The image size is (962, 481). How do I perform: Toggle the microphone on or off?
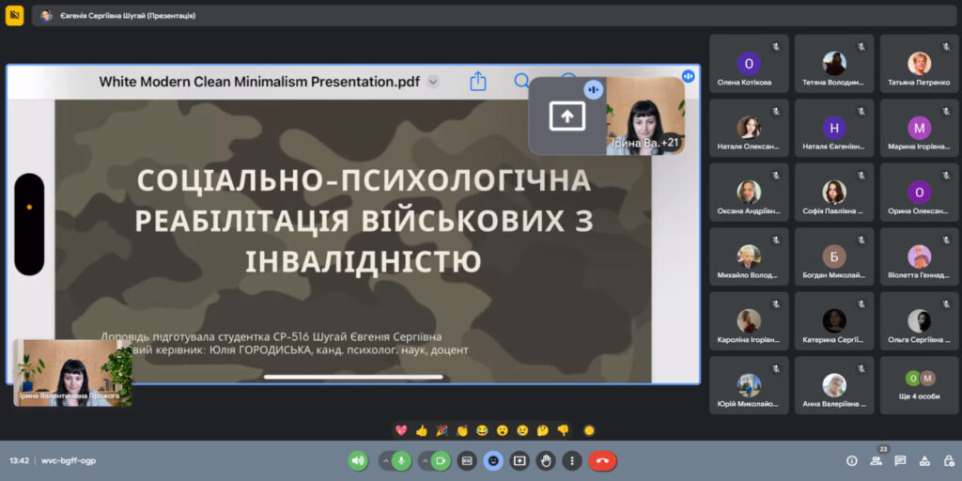point(401,460)
